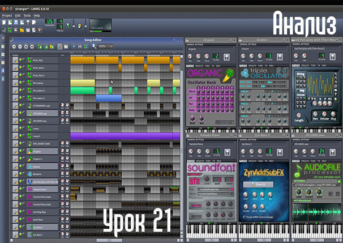Viewport: 343px width, 243px height.
Task: Select edit mode in Song-Editor toolbar
Action: (66, 46)
